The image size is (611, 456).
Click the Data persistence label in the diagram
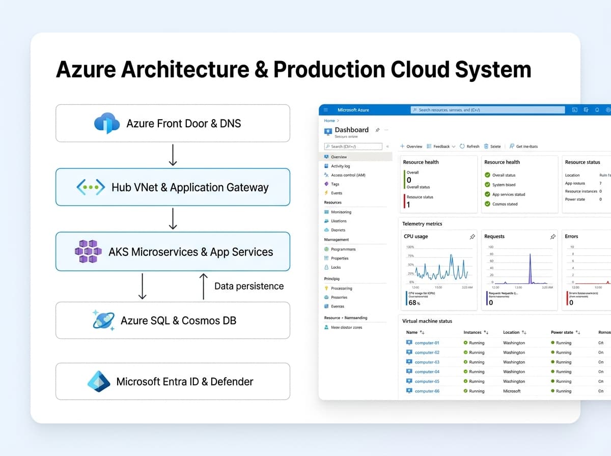tap(249, 286)
